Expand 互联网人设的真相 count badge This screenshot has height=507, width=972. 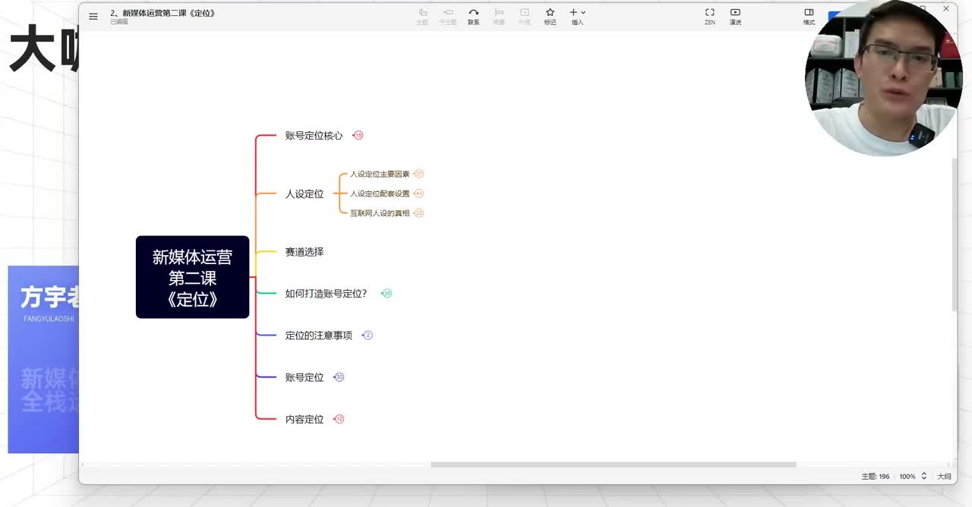(x=419, y=213)
